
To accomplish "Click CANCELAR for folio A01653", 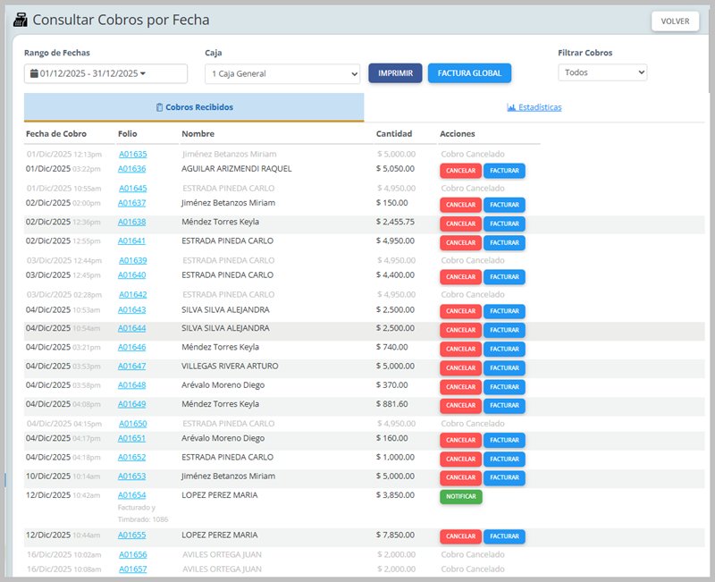I will [x=460, y=478].
